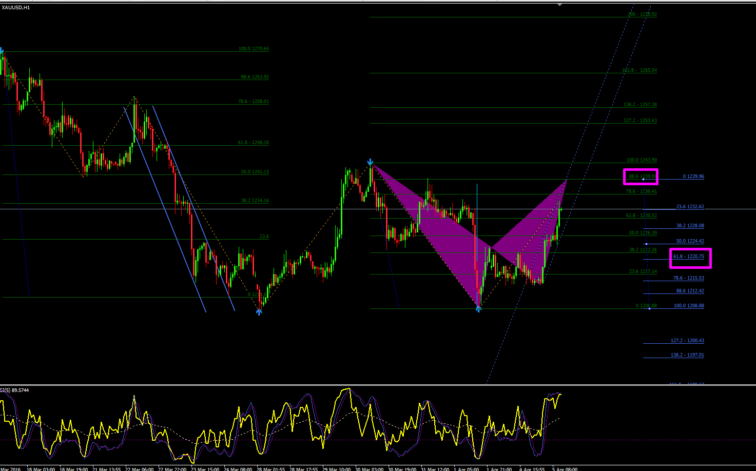Click the blue 0 1239.96 Fibonacci label
The height and width of the screenshot is (471, 756).
[693, 176]
